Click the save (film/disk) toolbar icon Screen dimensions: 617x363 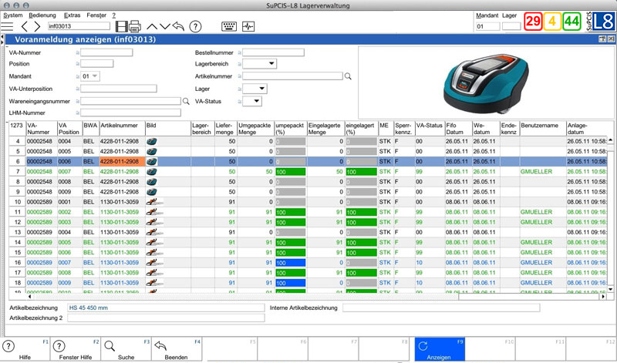point(122,26)
